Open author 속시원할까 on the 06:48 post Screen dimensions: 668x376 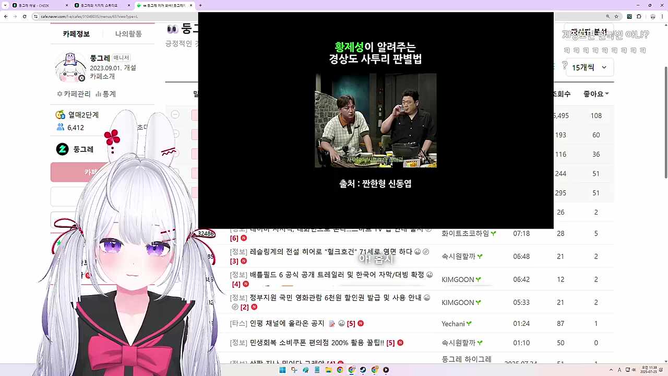pos(459,256)
